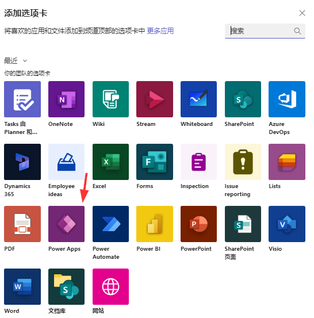Viewport: 314px width, 318px height.
Task: Open the Dynamics 365 app tile
Action: point(22,162)
